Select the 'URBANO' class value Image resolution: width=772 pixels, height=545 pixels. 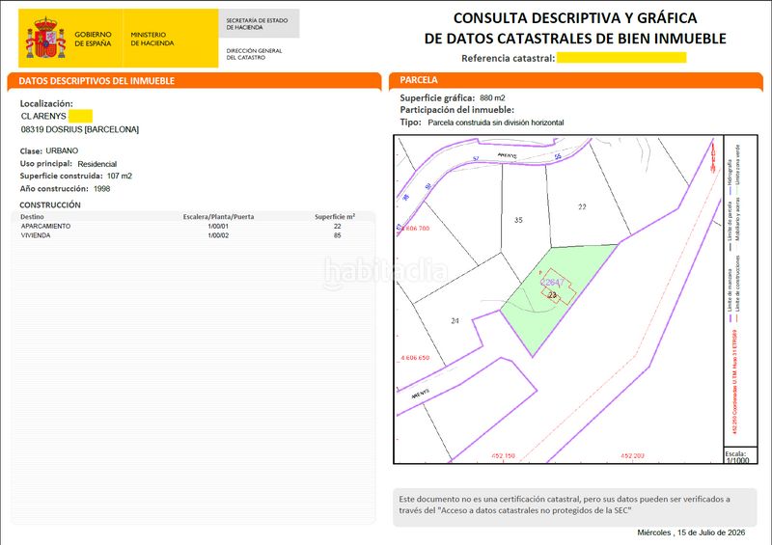(x=62, y=150)
